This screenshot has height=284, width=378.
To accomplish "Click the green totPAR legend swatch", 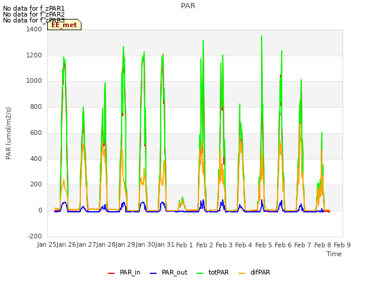I will click(x=200, y=273).
